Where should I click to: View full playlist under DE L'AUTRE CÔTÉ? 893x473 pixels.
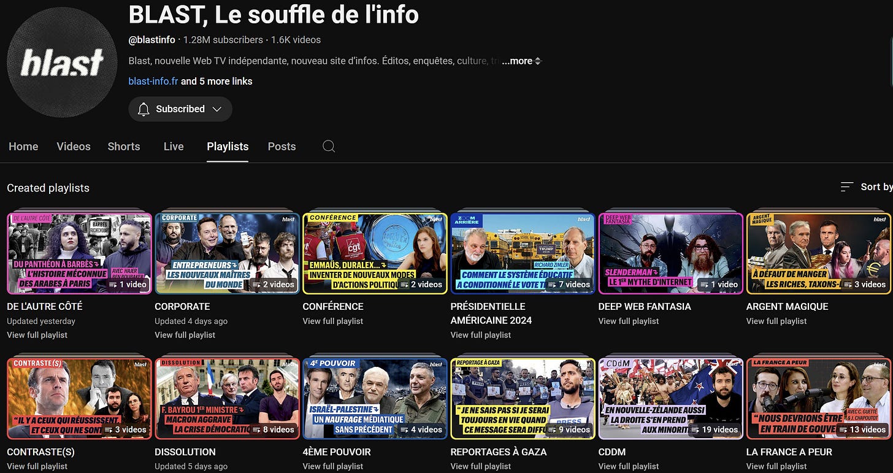pos(37,335)
